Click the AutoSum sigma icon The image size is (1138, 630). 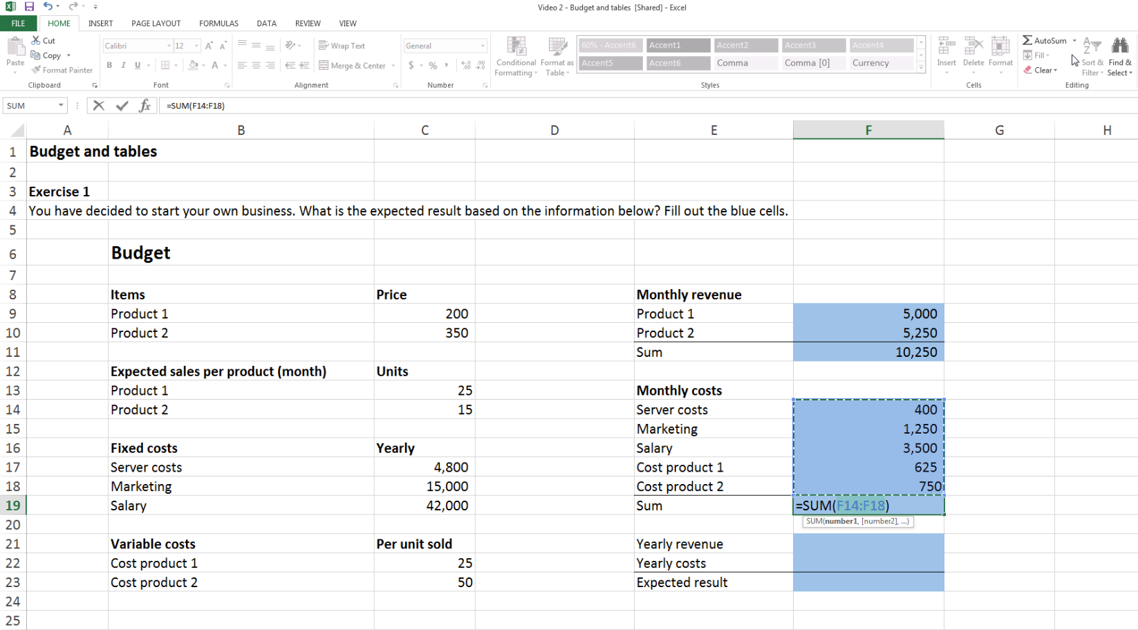pyautogui.click(x=1027, y=41)
